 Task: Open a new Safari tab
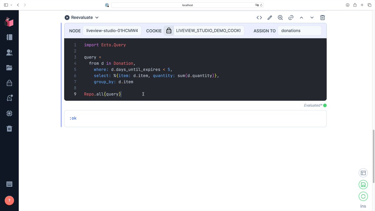click(x=362, y=5)
